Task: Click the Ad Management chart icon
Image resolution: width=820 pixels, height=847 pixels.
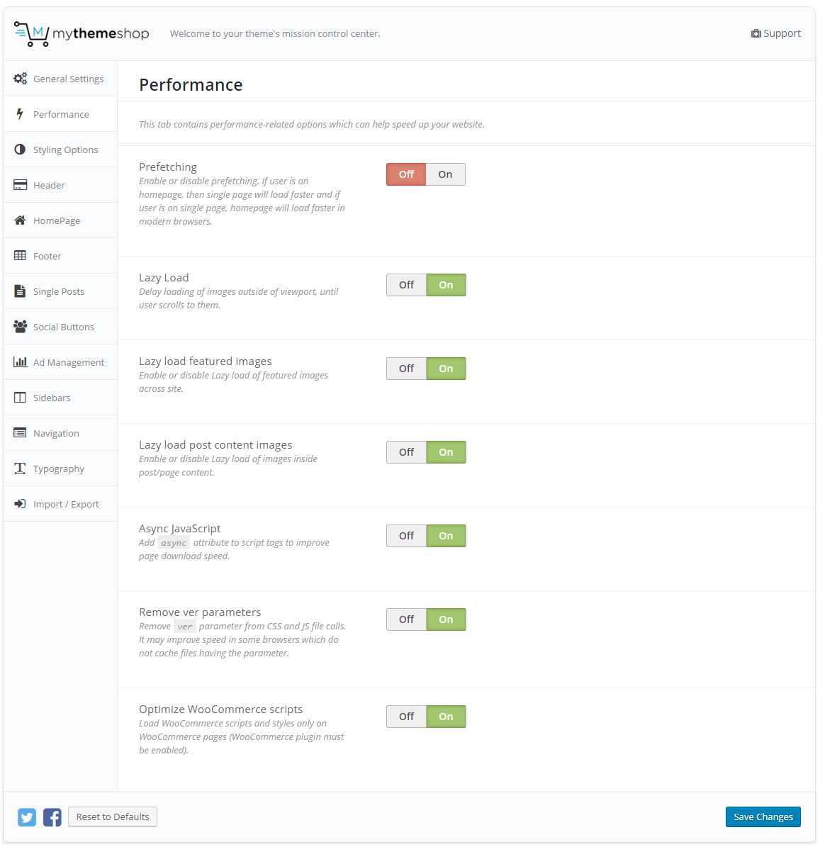Action: coord(20,362)
